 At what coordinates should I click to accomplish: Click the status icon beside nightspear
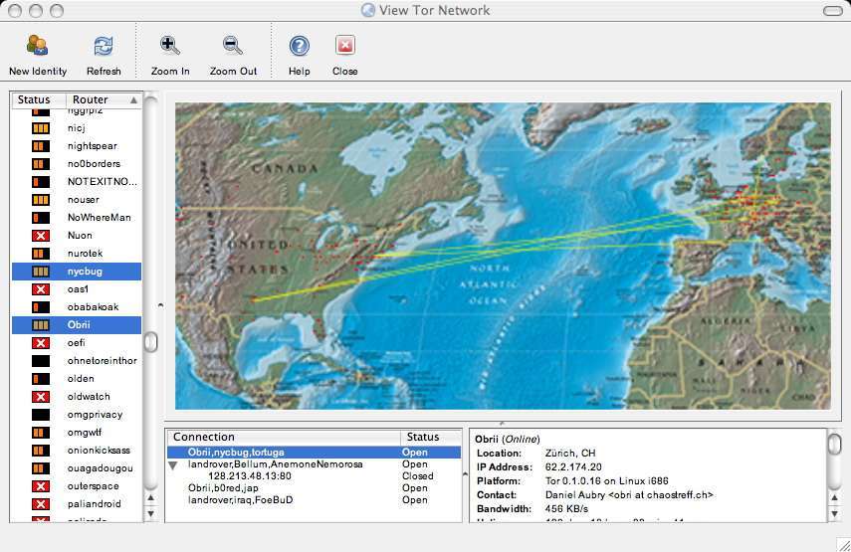click(x=41, y=146)
